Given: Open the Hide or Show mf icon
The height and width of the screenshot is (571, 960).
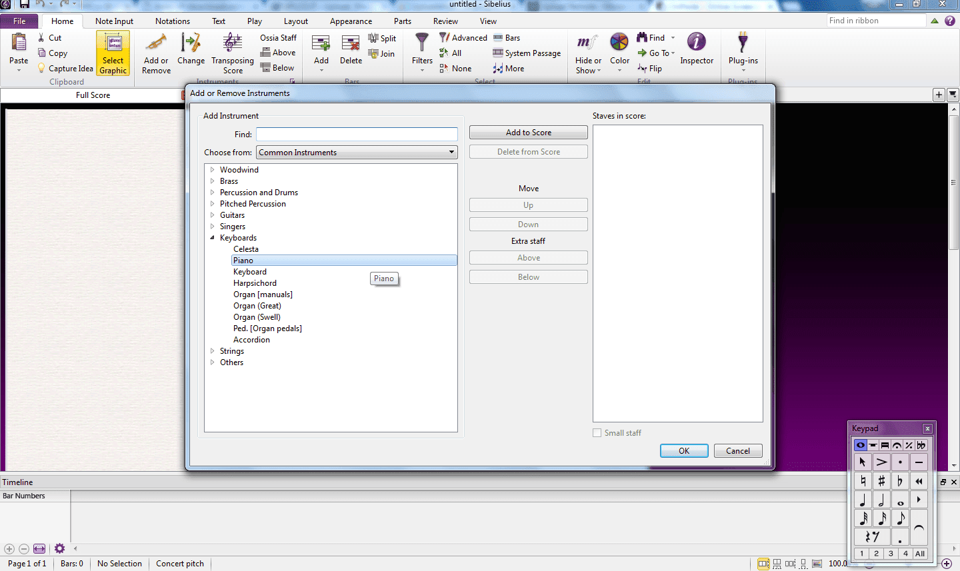Looking at the screenshot, I should (587, 43).
